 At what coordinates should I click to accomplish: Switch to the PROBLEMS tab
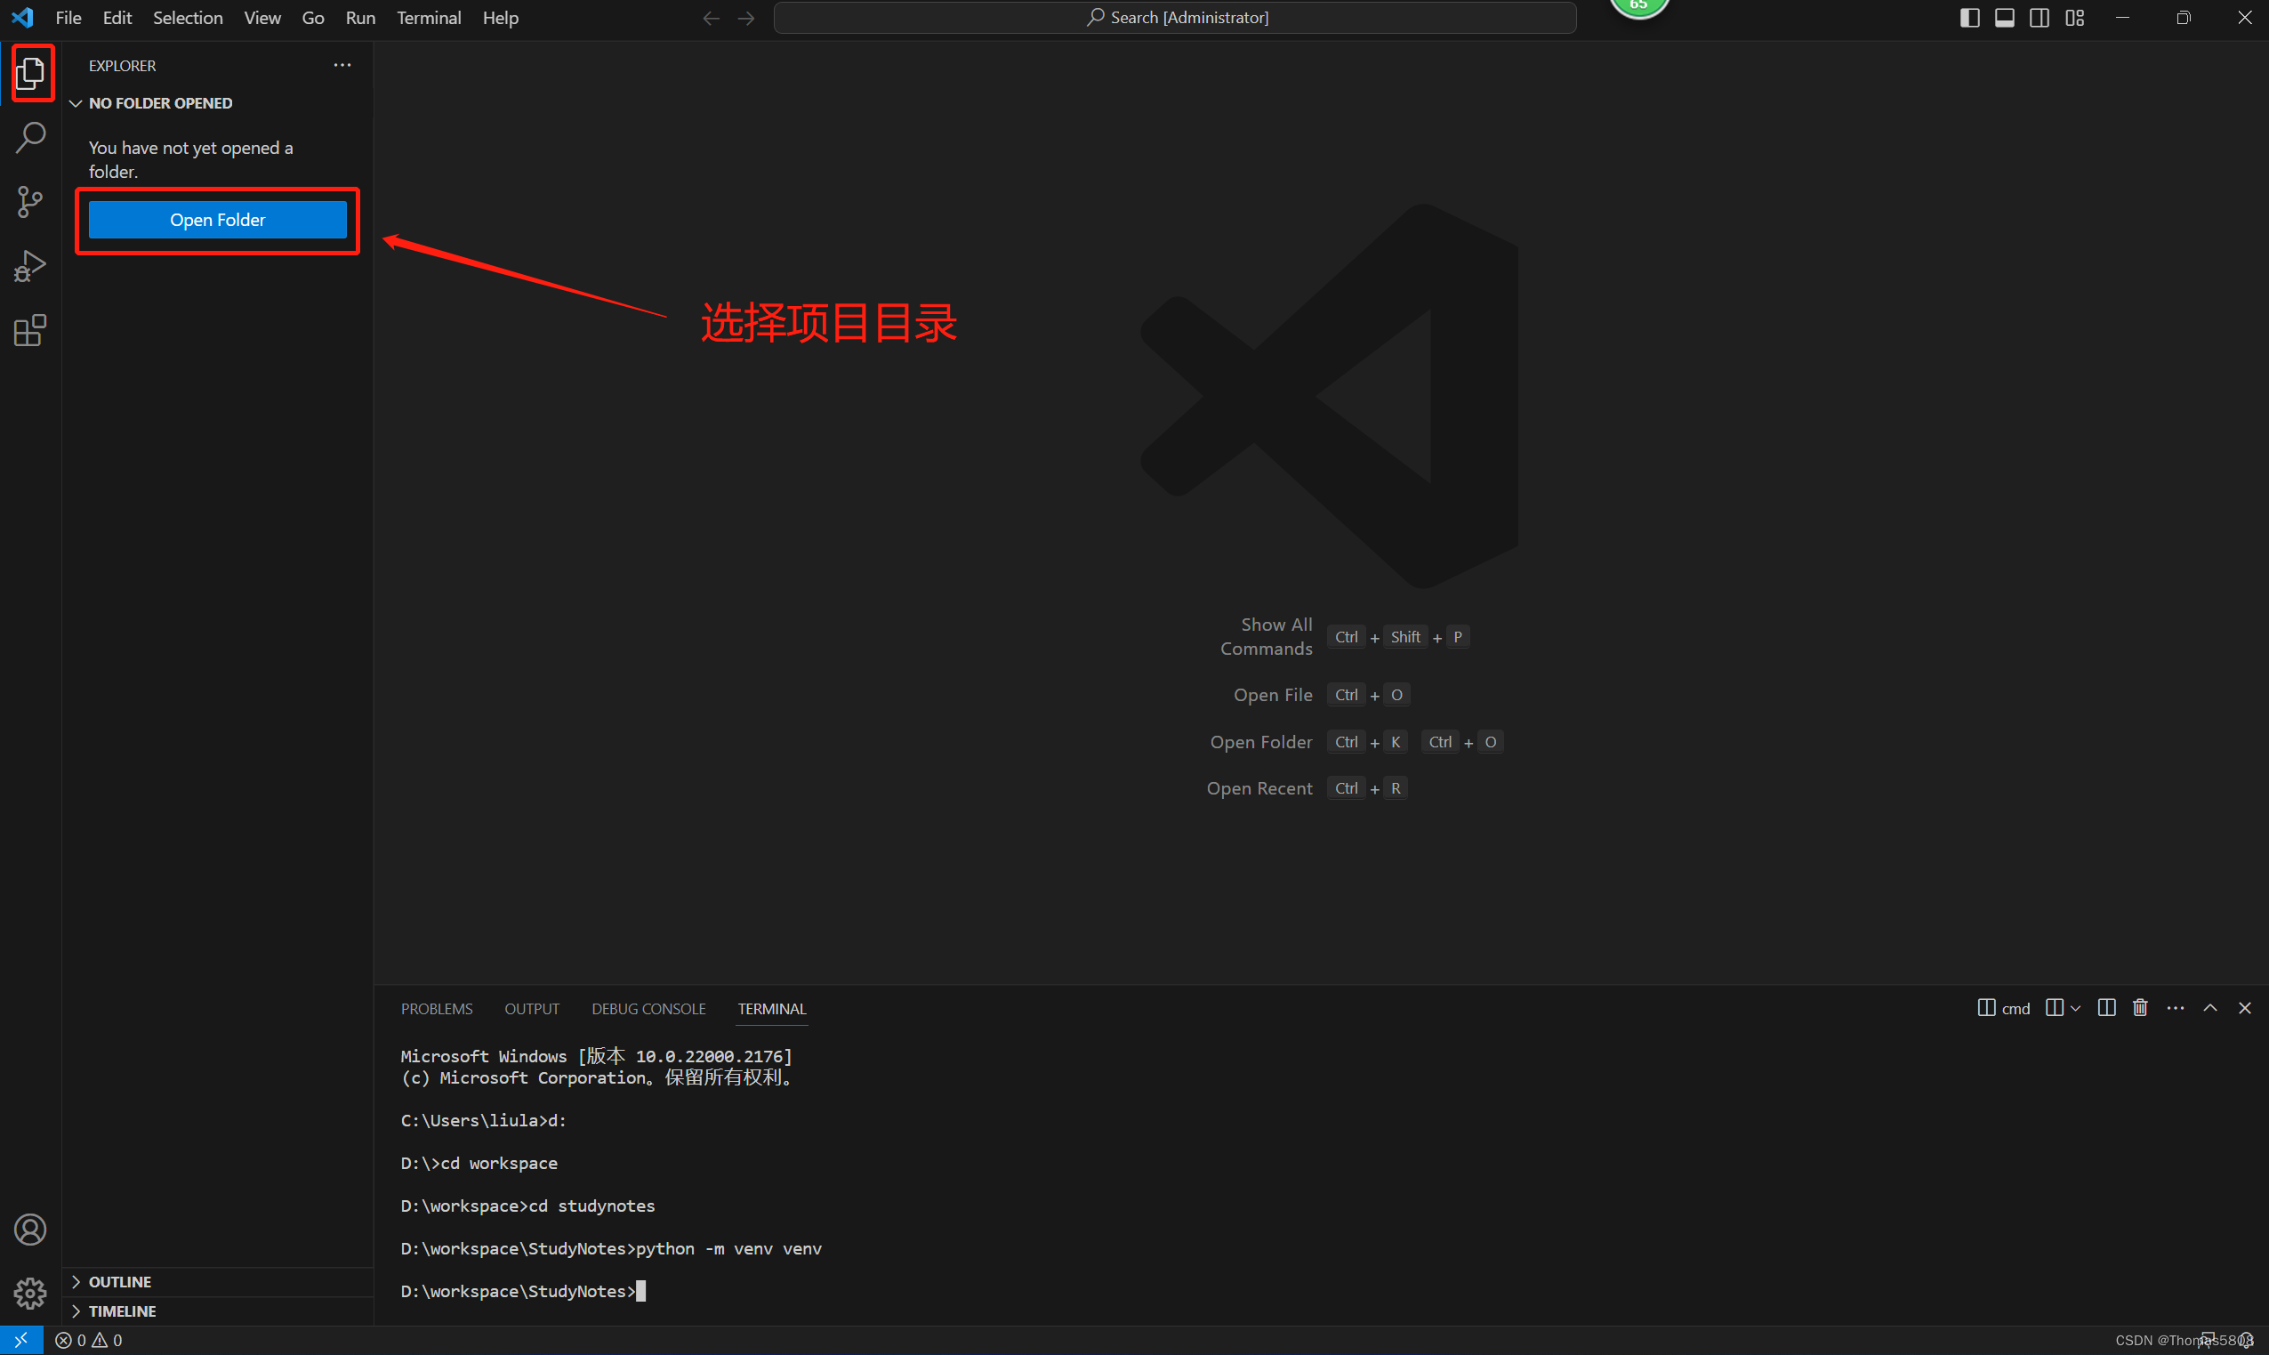coord(436,1009)
